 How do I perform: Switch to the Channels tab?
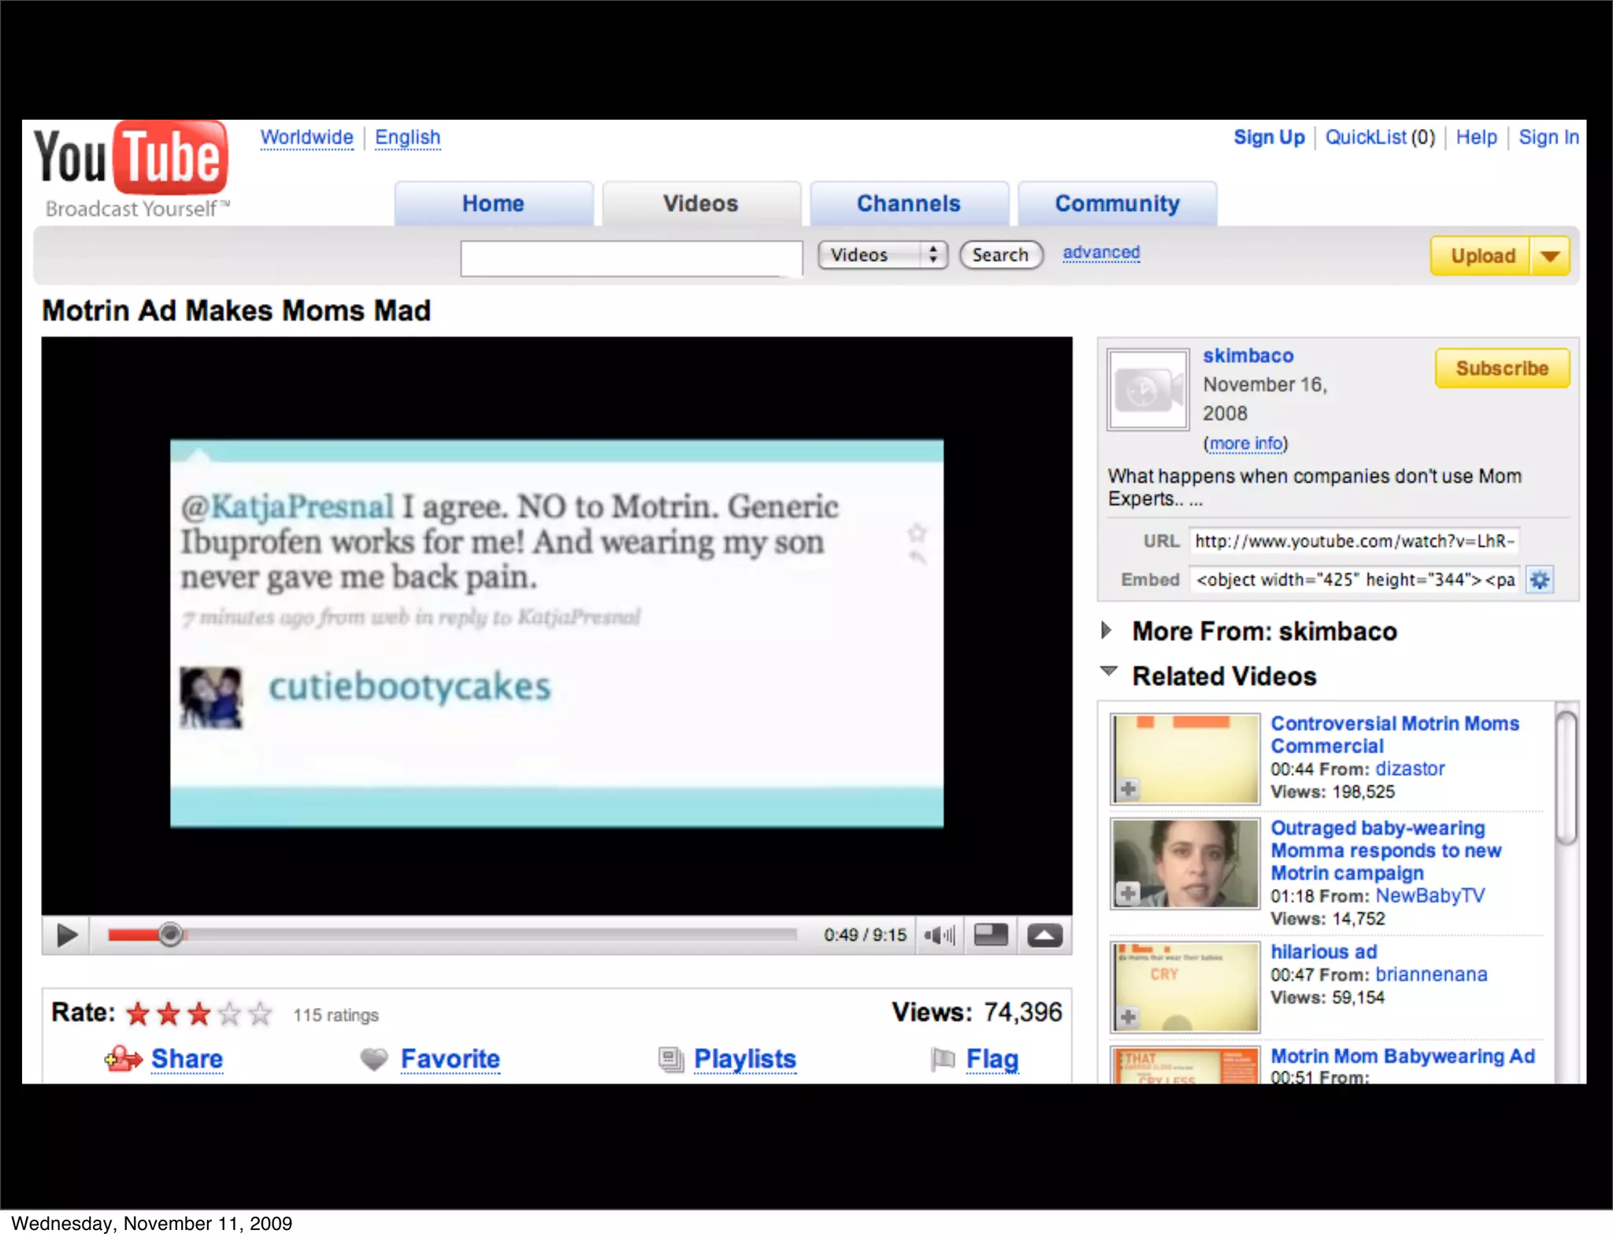[x=908, y=204]
